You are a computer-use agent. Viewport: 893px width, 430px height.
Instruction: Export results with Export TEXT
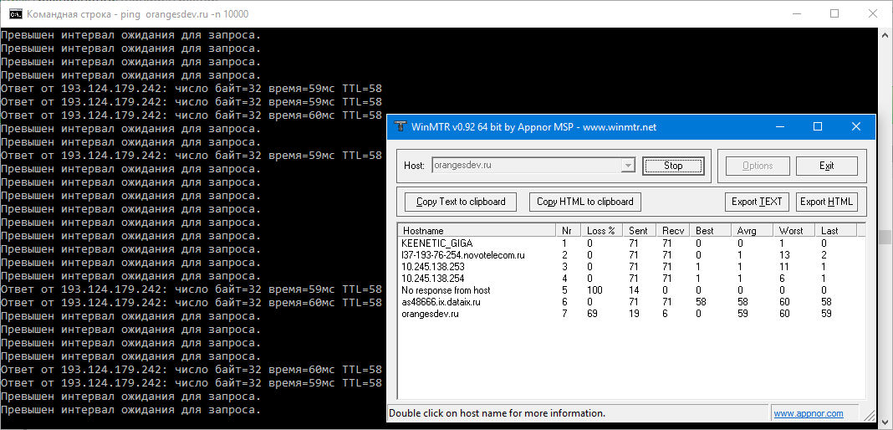[757, 202]
